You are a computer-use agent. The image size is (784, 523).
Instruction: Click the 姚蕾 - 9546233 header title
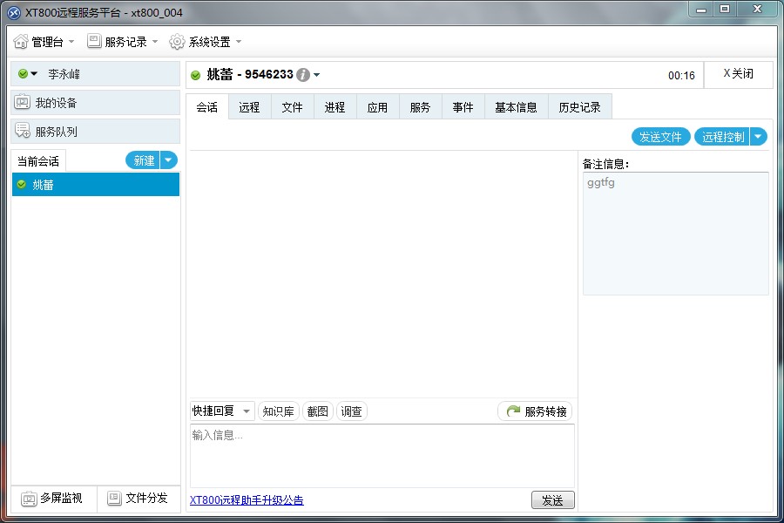click(x=250, y=75)
